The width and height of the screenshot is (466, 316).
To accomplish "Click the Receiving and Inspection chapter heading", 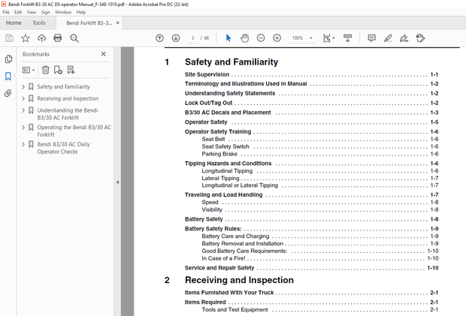I will [239, 280].
